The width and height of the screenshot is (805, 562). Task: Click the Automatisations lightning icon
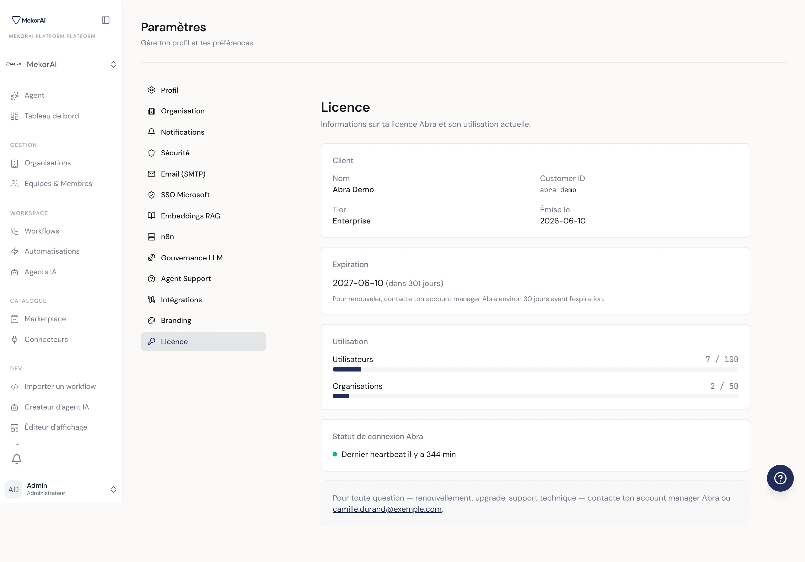tap(14, 251)
